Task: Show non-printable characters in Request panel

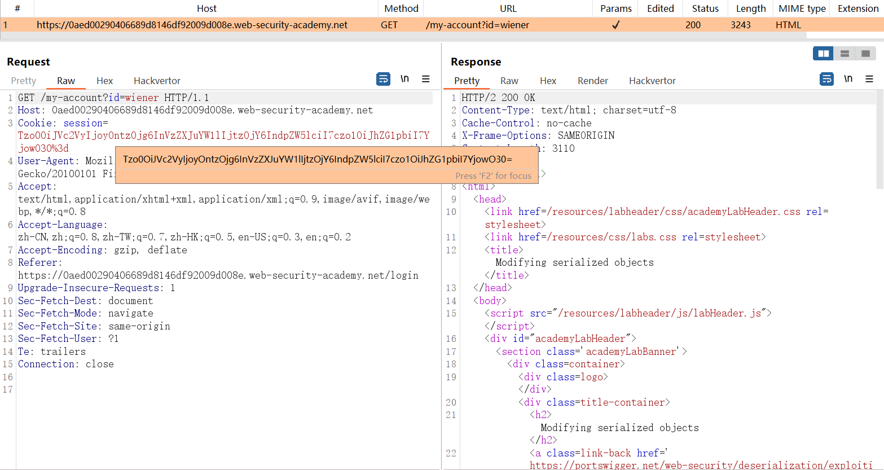Action: [x=404, y=79]
